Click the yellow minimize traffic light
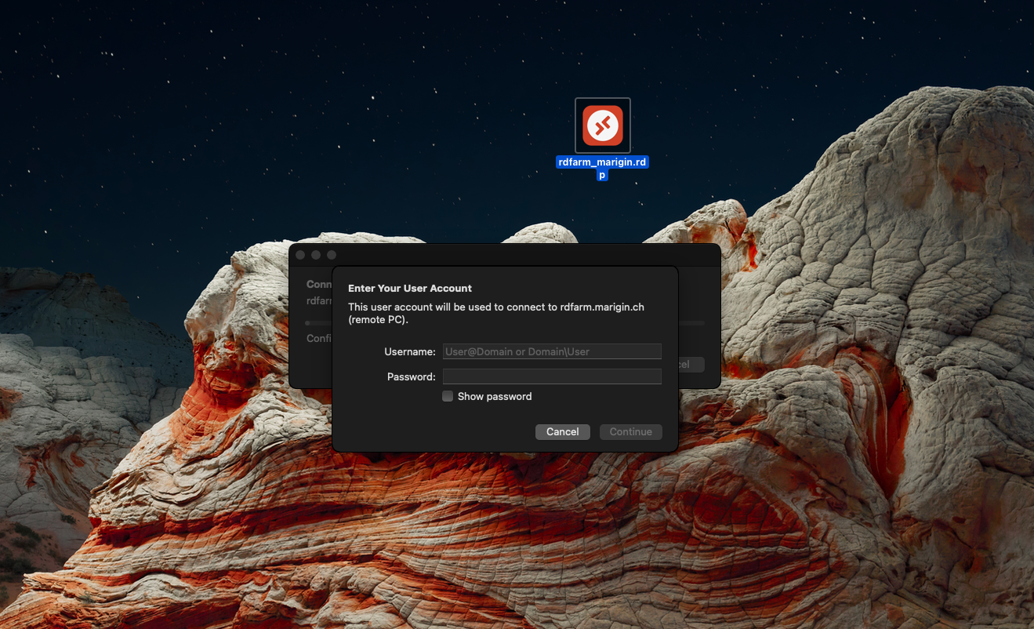Viewport: 1034px width, 629px height. 316,254
